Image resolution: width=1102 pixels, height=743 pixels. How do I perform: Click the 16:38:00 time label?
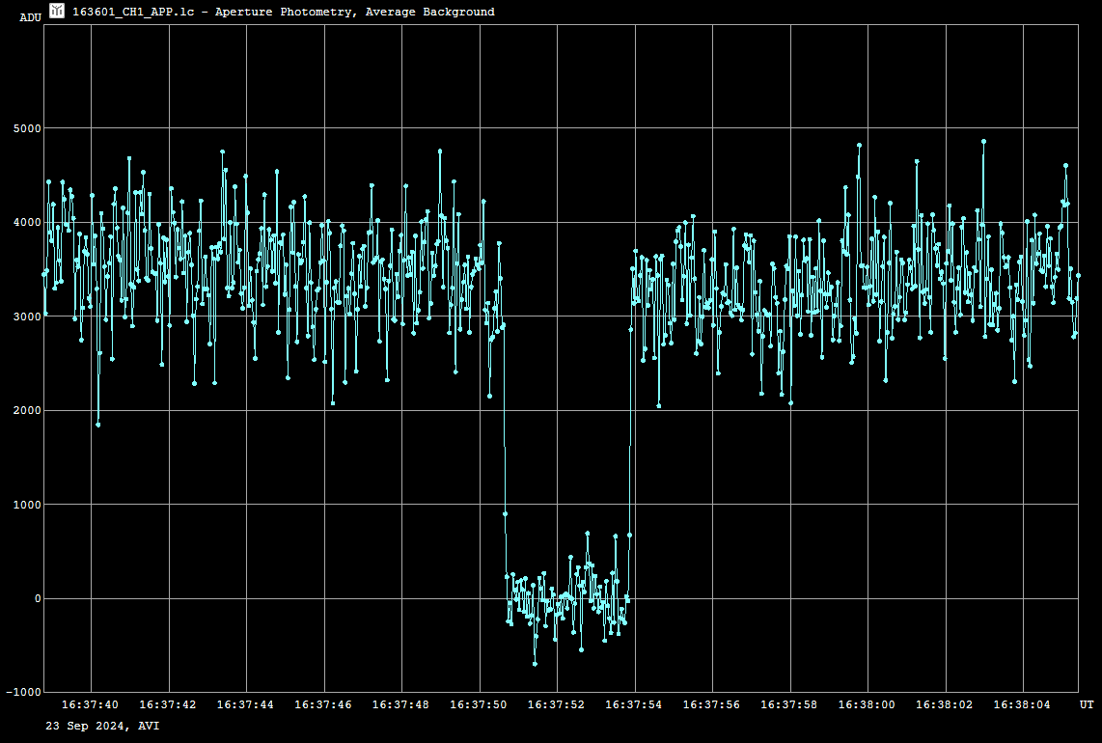[x=867, y=704]
